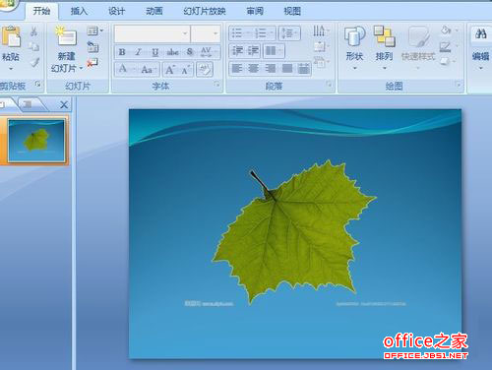The width and height of the screenshot is (492, 370).
Task: Open the font size dropdown
Action: 215,33
